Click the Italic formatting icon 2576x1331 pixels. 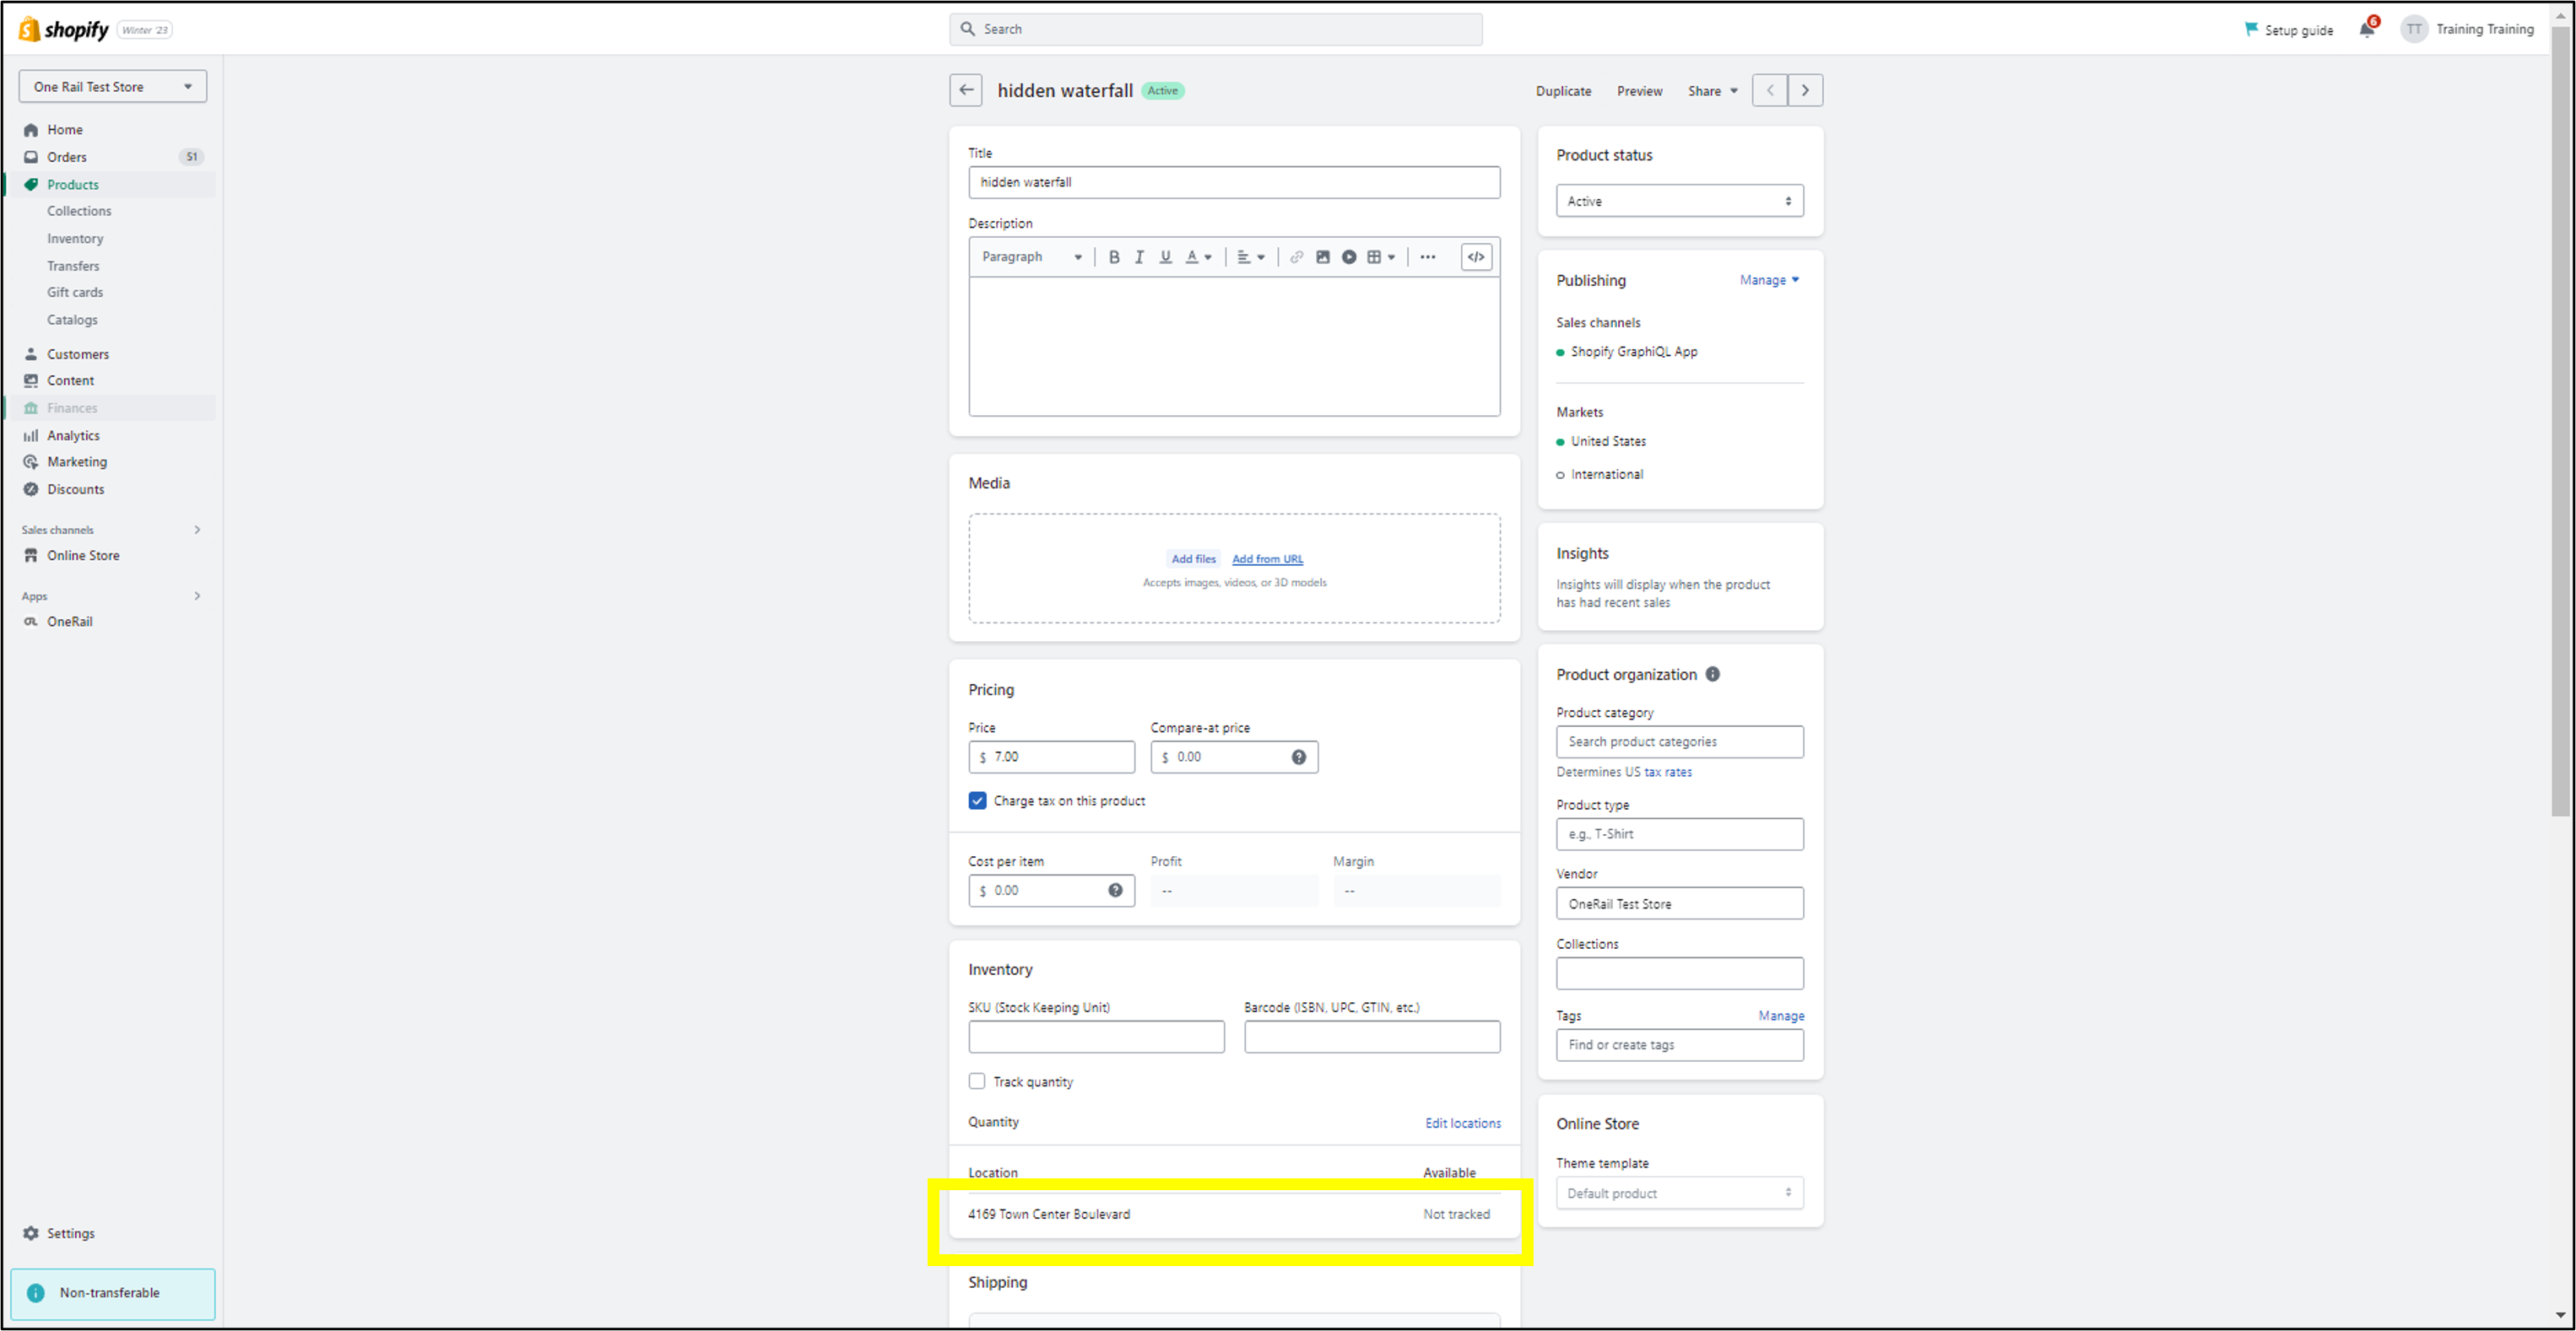tap(1139, 256)
